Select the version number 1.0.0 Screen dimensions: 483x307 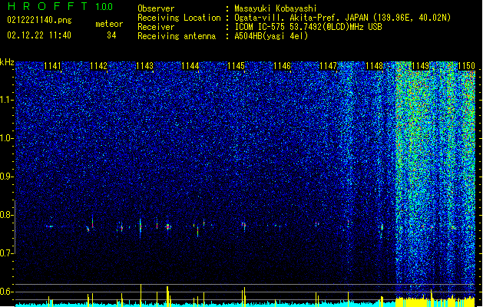(x=104, y=7)
